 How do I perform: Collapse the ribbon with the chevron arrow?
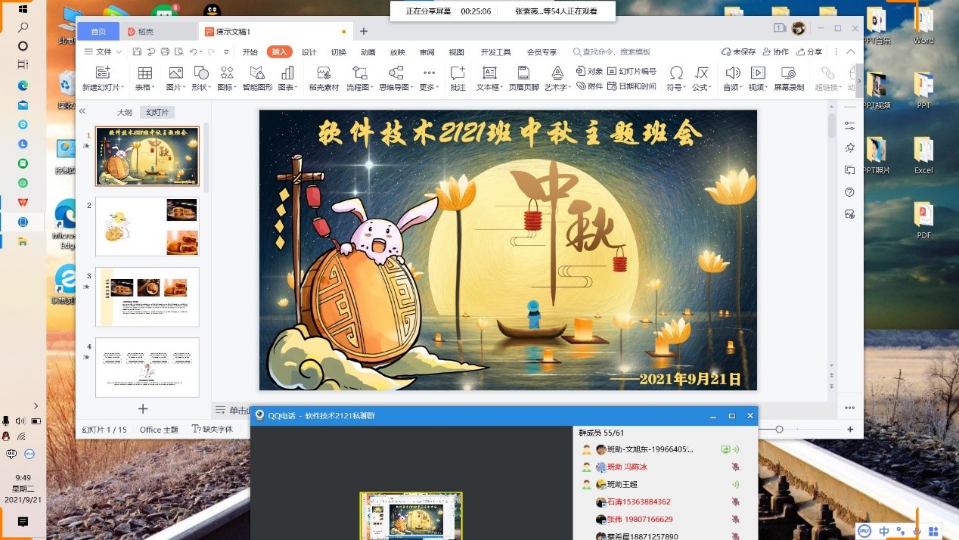(851, 52)
